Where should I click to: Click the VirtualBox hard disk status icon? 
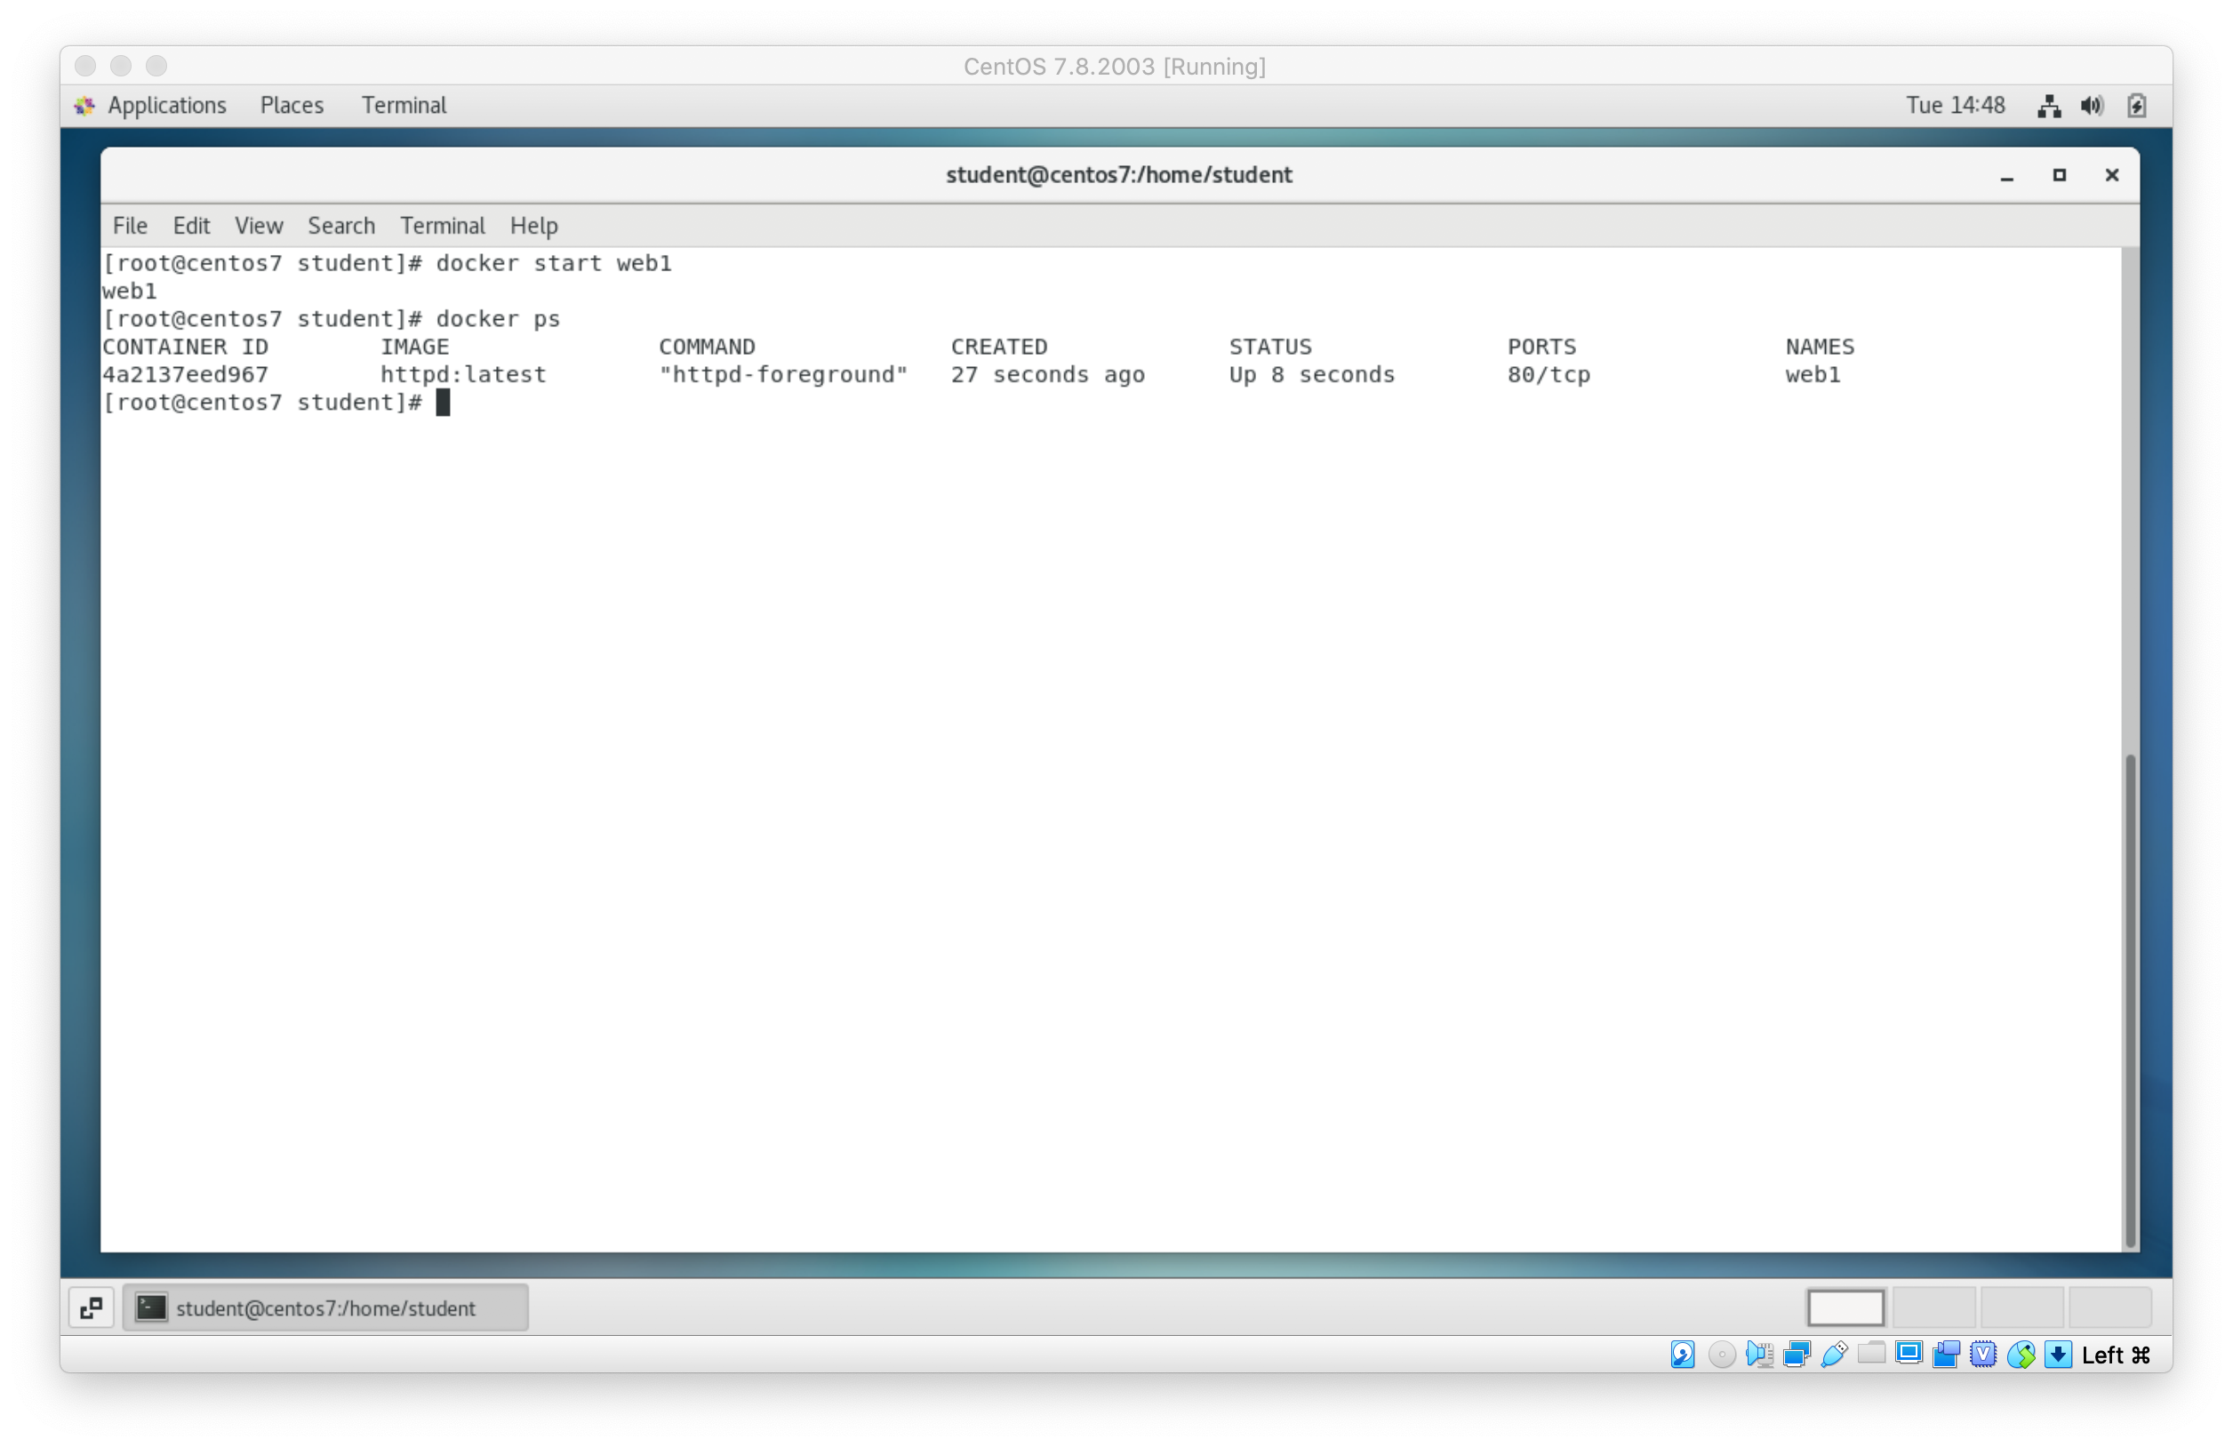point(1682,1354)
